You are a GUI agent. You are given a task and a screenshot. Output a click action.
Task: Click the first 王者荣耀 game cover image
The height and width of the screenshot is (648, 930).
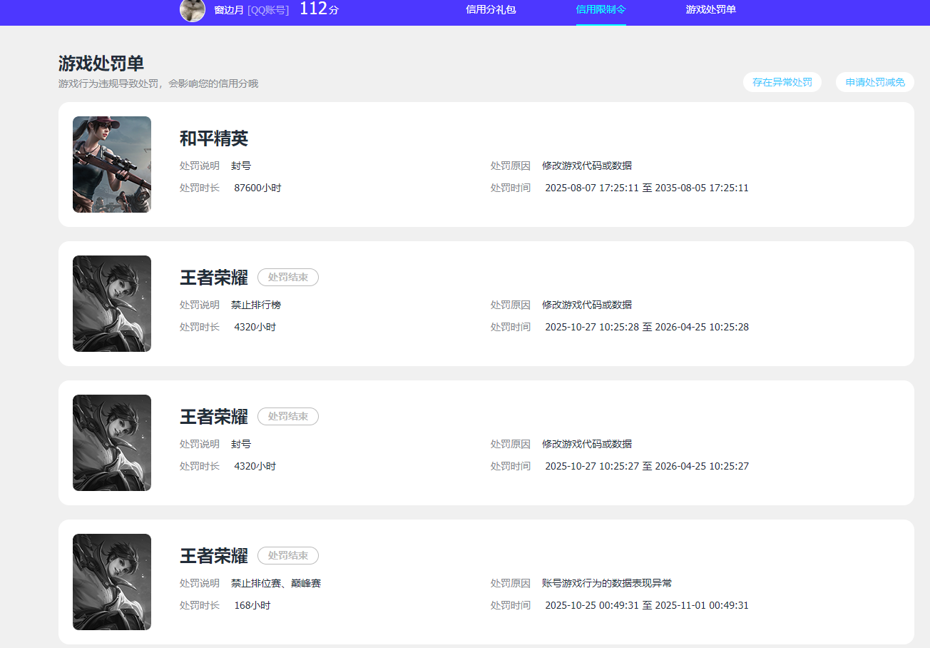point(111,303)
